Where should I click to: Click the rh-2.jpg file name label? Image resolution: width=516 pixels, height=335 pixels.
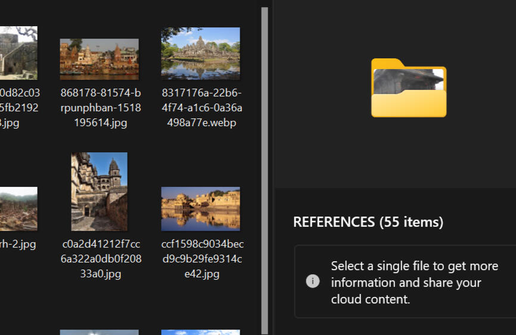(x=18, y=244)
